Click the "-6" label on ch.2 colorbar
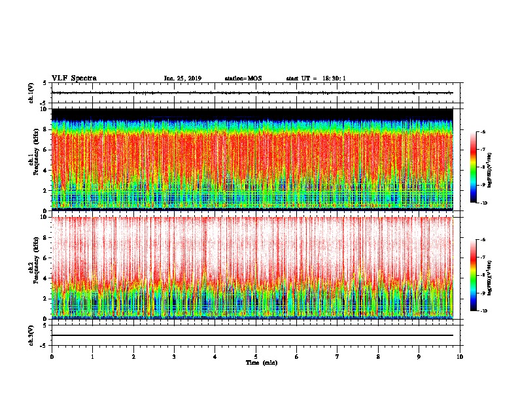This screenshot has width=518, height=400. tap(483, 240)
